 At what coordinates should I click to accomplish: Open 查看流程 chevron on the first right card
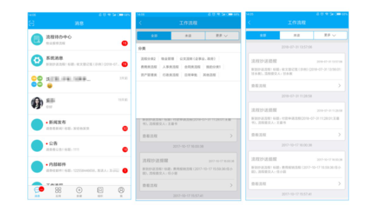click(x=339, y=85)
